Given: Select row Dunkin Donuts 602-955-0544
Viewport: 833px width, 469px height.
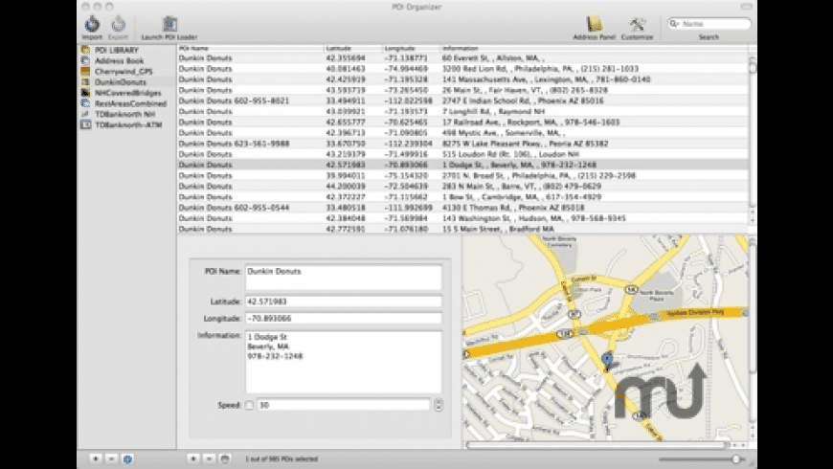Looking at the screenshot, I should pyautogui.click(x=462, y=207).
